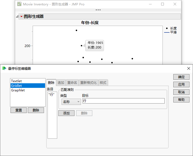Click the 长度 legend entry marker
The height and width of the screenshot is (156, 193).
pos(167,28)
